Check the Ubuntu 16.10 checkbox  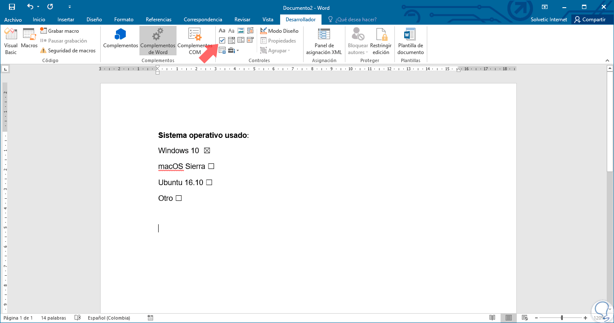coord(209,183)
